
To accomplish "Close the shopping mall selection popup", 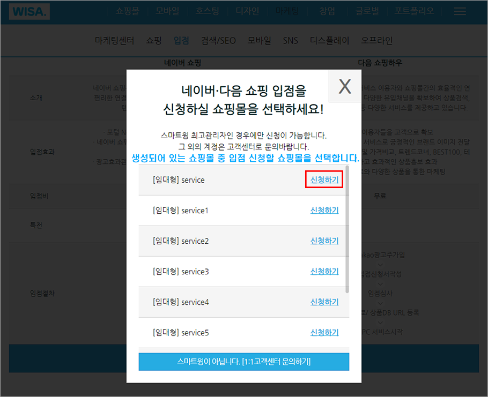I will pos(345,86).
